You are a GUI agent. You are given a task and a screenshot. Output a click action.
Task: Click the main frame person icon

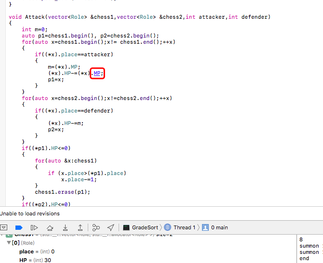pos(205,227)
